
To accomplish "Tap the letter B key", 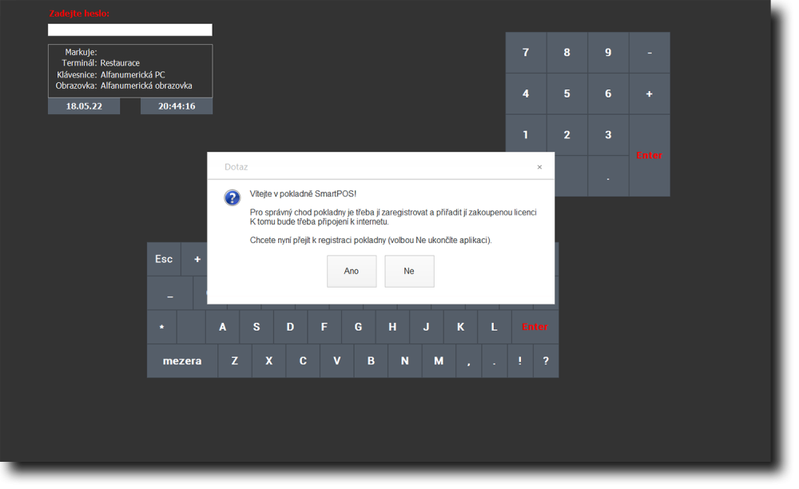I will point(371,361).
